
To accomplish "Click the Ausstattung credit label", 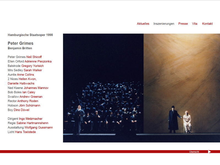I will (x=16, y=128).
